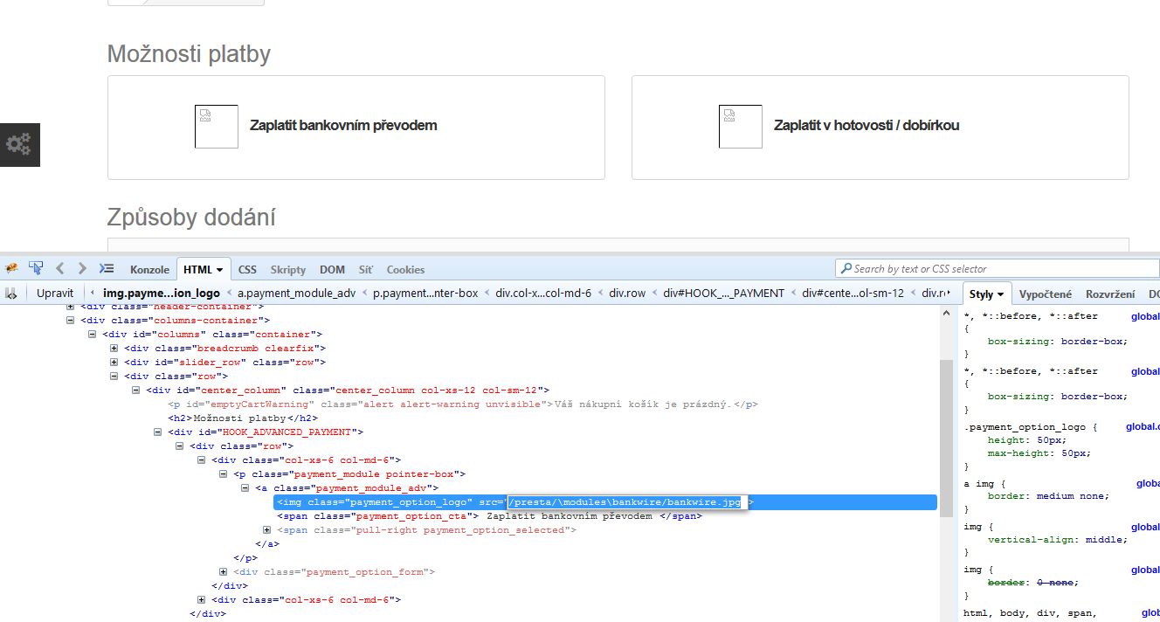Select Zaplatit v hotovosti / dobírkou option
This screenshot has width=1160, height=622.
[x=880, y=128]
